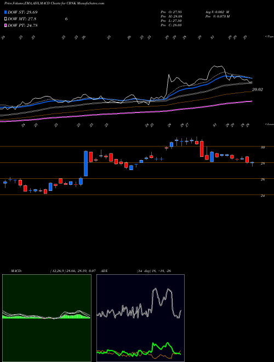Click the 24 price axis label
This screenshot has width=274, height=362.
tap(263, 196)
